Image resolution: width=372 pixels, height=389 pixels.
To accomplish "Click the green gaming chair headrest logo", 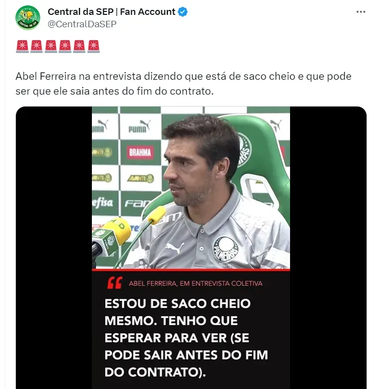I will (244, 150).
